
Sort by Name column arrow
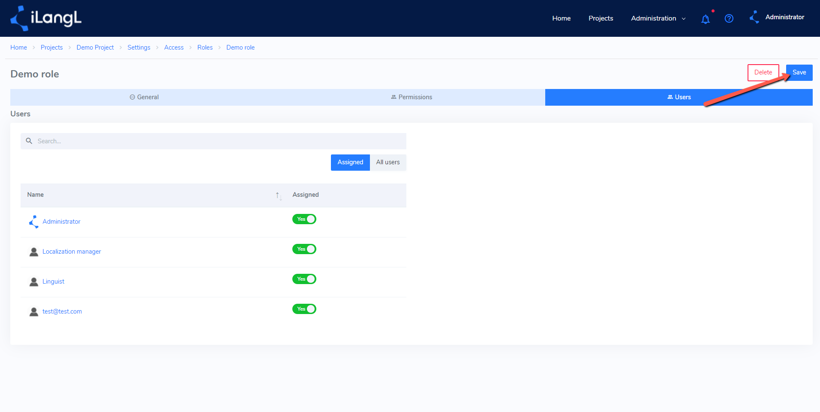click(x=279, y=196)
